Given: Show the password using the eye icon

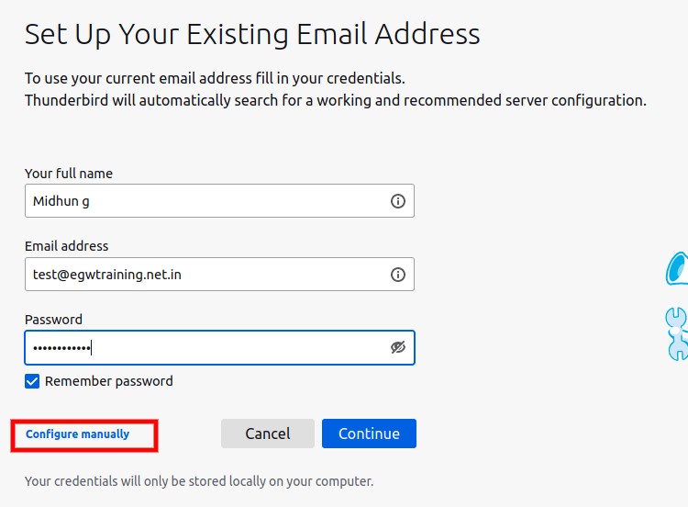Looking at the screenshot, I should pyautogui.click(x=397, y=347).
